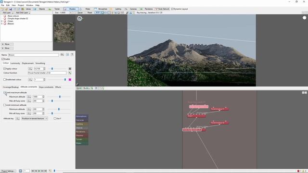Click the Name input field
The height and width of the screenshot is (173, 308).
[33, 55]
